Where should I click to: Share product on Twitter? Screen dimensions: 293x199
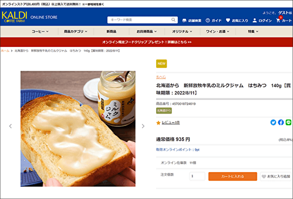click(x=273, y=122)
